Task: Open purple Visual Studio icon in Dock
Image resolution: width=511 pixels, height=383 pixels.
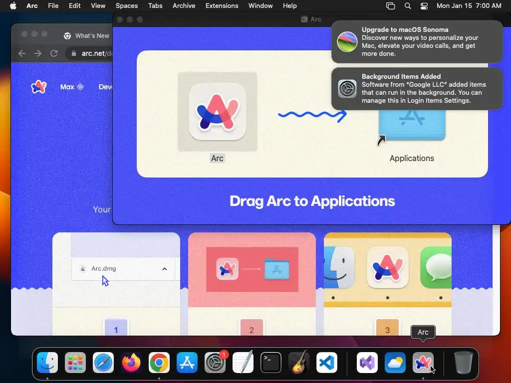Action: pos(367,363)
